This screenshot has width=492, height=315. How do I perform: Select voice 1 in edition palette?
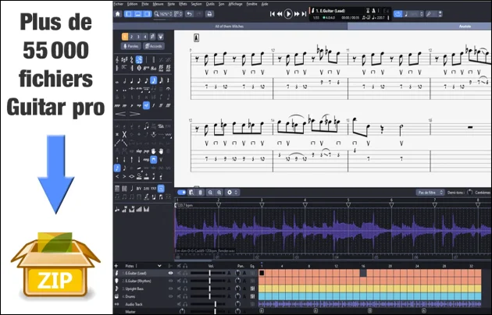(x=125, y=37)
